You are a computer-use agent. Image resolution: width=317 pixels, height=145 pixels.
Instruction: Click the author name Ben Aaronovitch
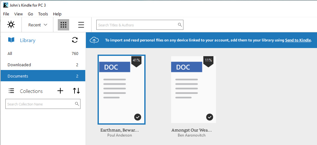(192, 135)
